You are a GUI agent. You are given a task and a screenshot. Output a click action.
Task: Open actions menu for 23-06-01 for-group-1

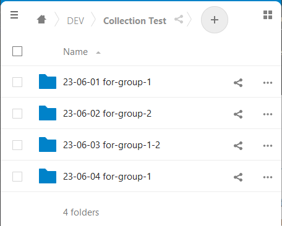(x=268, y=83)
